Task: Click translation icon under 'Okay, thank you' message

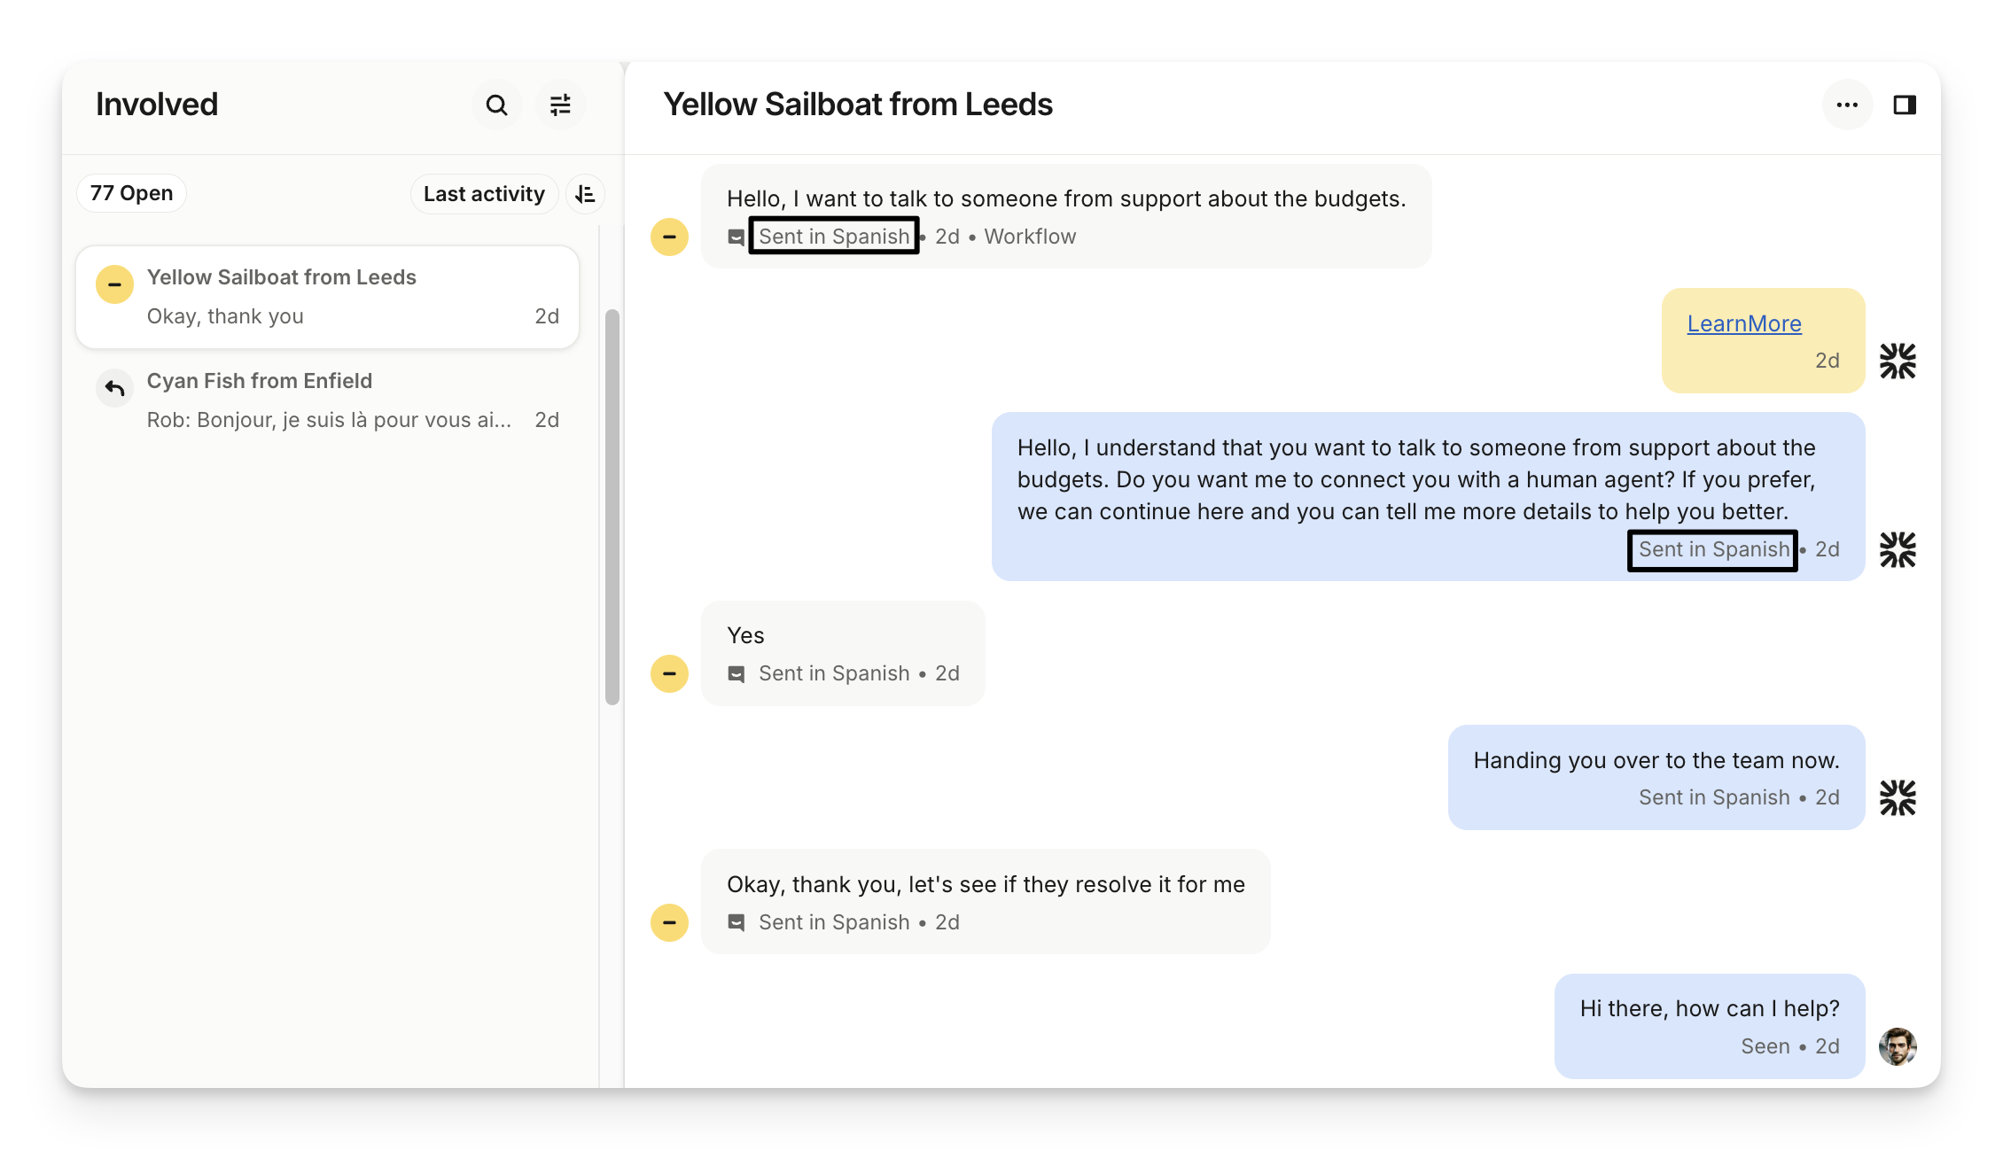Action: (x=737, y=923)
